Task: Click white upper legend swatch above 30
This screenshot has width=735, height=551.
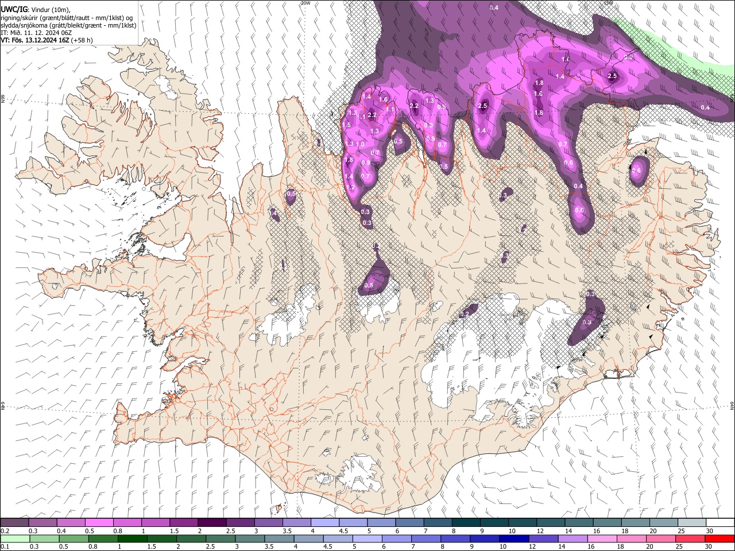Action: tap(720, 523)
